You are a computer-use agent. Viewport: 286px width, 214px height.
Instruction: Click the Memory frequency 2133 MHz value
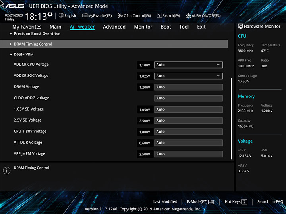(x=245, y=111)
